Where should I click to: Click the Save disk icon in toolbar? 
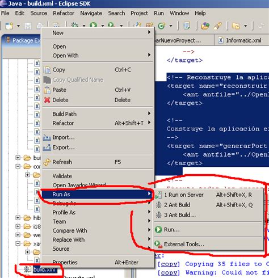pyautogui.click(x=28, y=26)
